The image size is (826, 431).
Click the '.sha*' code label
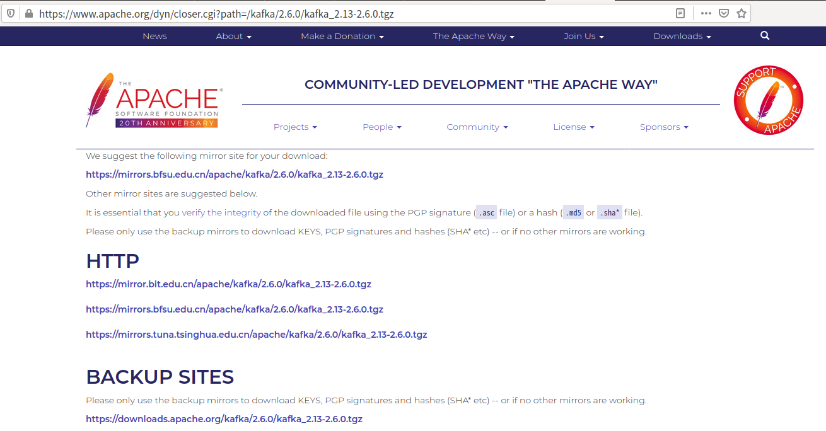coord(610,212)
